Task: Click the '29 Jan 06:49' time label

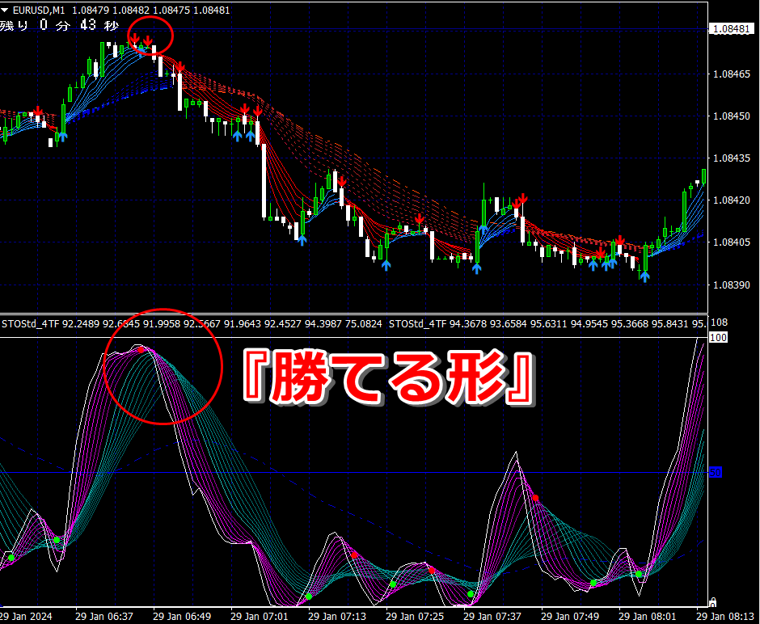Action: click(182, 616)
